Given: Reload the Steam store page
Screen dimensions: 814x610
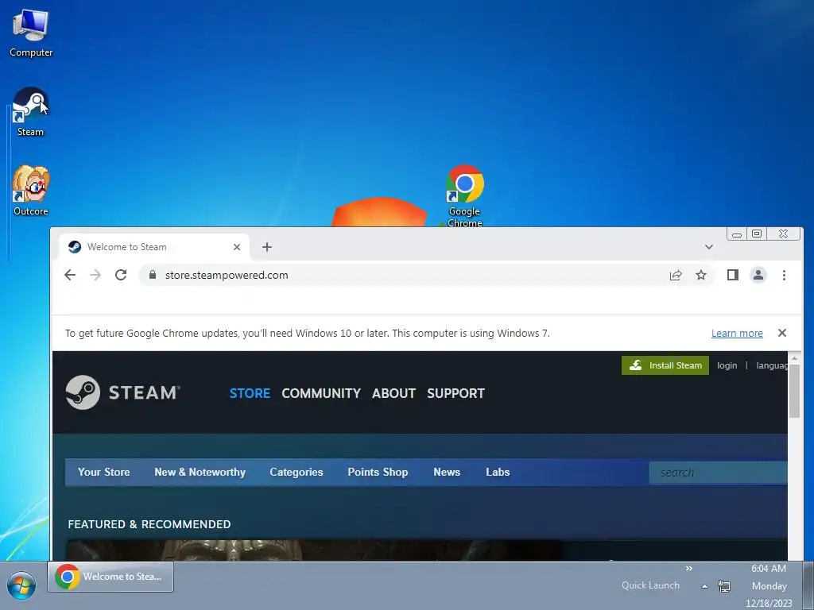Looking at the screenshot, I should click(x=121, y=275).
